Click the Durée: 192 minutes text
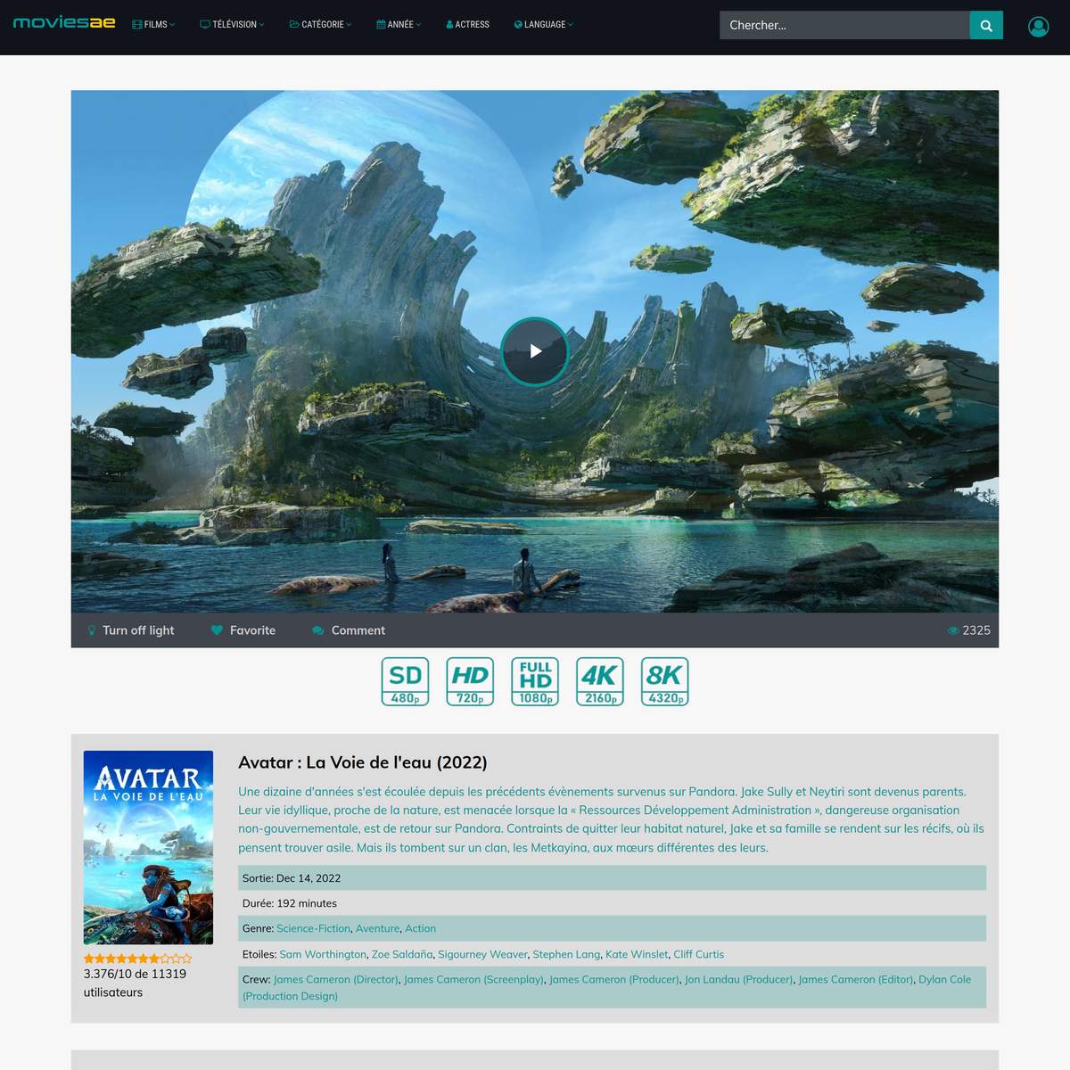1070x1070 pixels. tap(290, 903)
